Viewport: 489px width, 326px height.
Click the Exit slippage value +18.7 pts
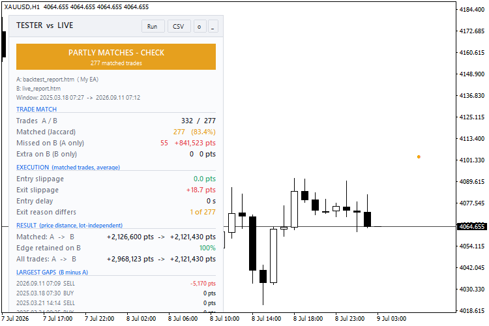(201, 190)
